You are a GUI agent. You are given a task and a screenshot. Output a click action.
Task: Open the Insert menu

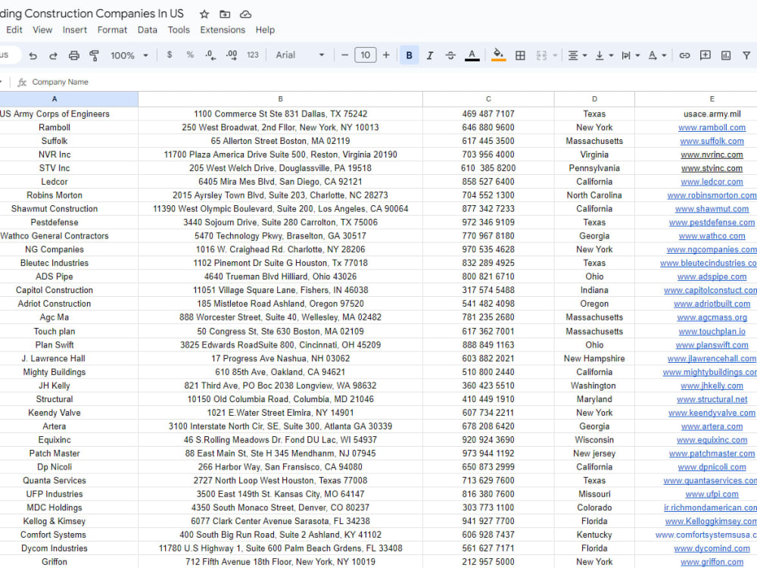click(x=74, y=30)
